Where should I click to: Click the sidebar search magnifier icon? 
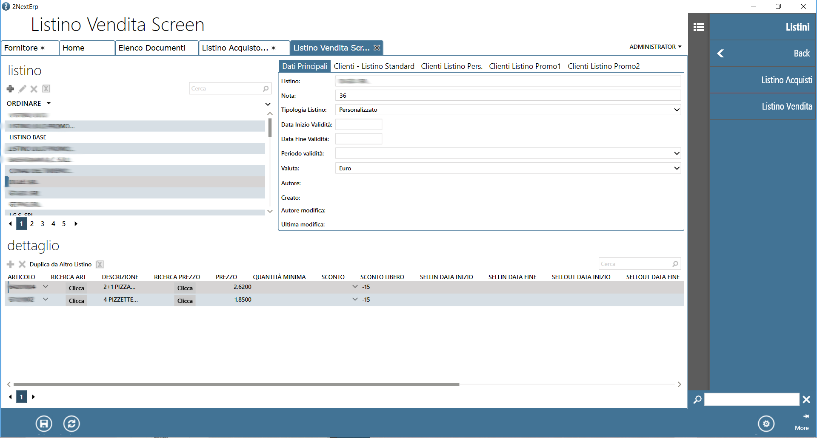coord(697,399)
